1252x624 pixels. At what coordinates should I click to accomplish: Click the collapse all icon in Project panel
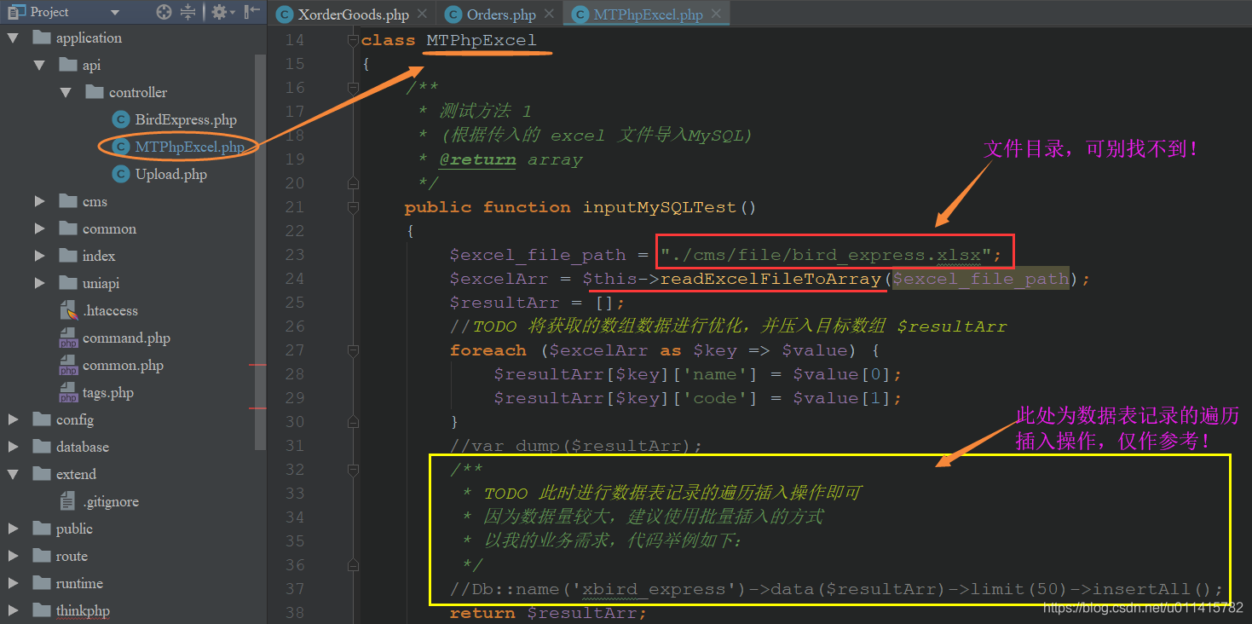tap(188, 12)
